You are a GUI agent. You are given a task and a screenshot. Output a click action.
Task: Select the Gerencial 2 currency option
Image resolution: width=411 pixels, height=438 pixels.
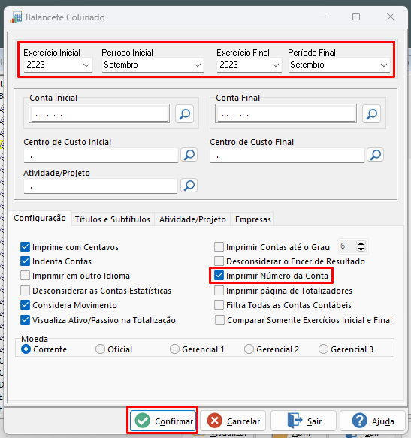(x=249, y=349)
